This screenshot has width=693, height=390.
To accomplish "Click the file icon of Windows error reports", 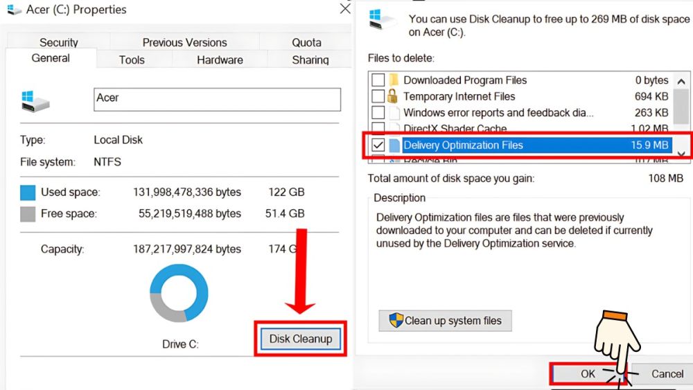I will (x=394, y=112).
